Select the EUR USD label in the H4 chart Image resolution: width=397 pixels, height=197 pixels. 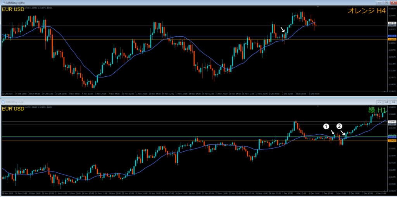[x=13, y=10]
